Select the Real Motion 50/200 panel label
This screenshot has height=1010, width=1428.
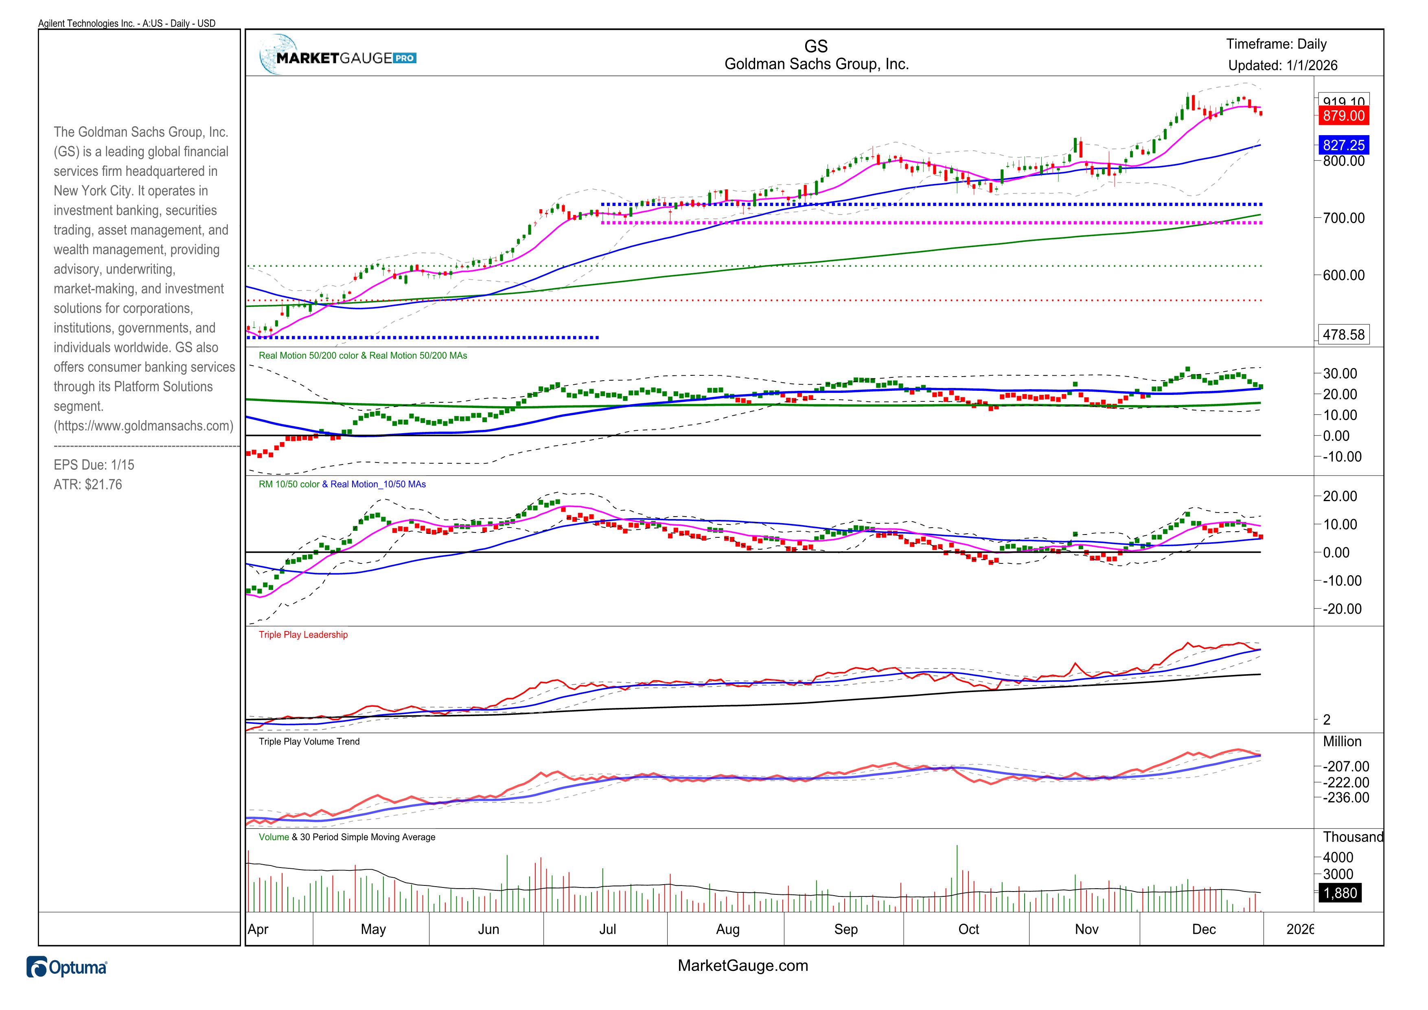pos(363,356)
